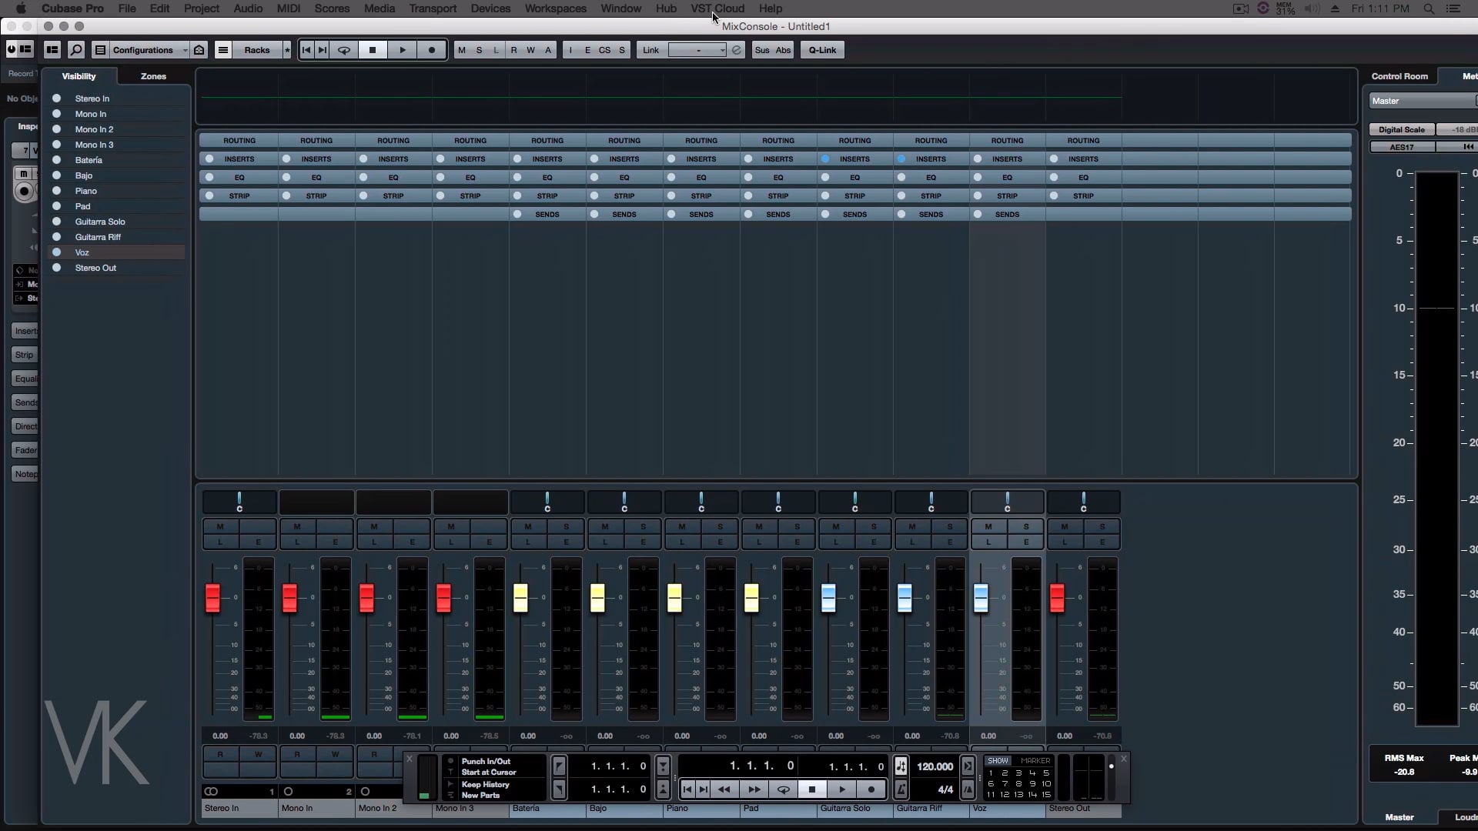Switch to the Zones tab
Viewport: 1478px width, 831px height.
[153, 76]
